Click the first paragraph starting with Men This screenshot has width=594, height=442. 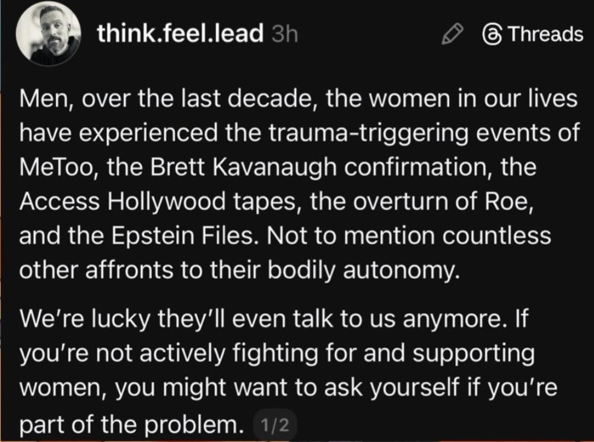[297, 184]
